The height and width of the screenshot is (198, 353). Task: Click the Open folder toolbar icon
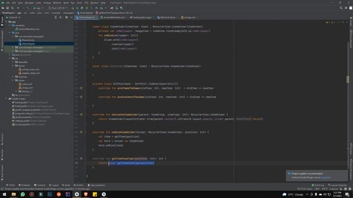(x=3, y=8)
